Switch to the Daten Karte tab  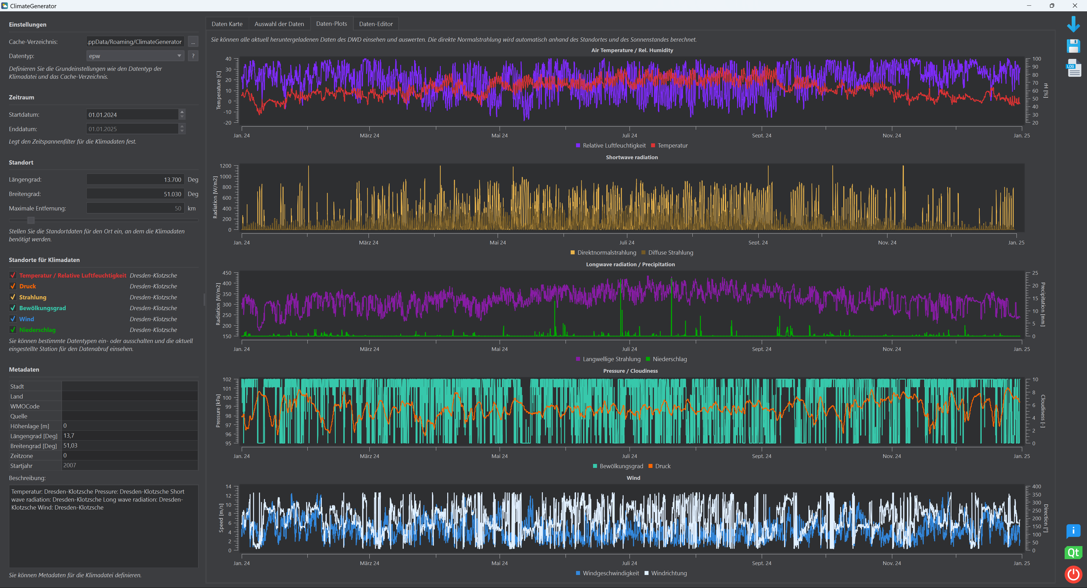227,24
